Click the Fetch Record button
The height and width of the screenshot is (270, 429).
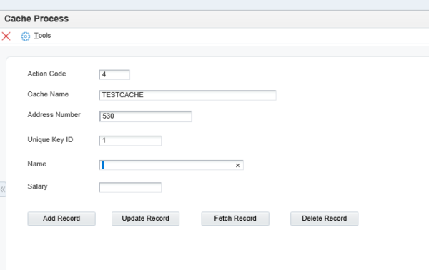tap(235, 219)
